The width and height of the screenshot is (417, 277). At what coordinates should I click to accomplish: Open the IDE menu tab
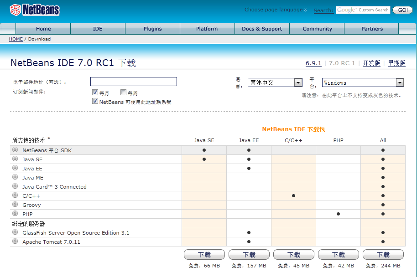coord(98,29)
